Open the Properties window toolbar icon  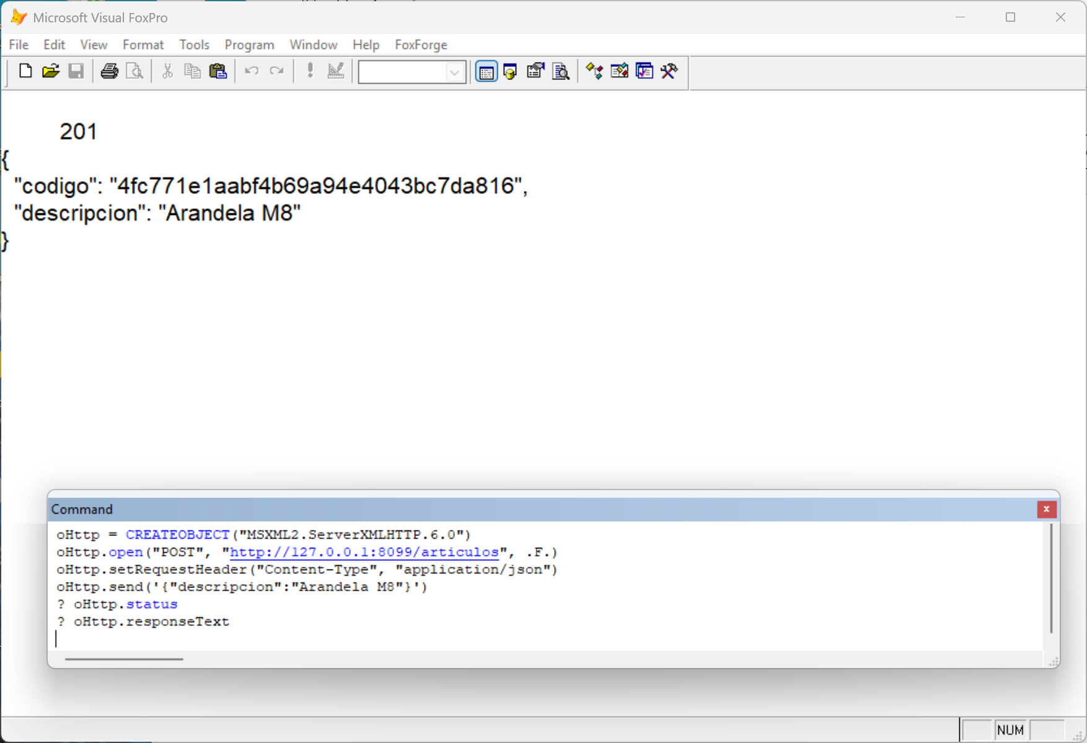(535, 71)
